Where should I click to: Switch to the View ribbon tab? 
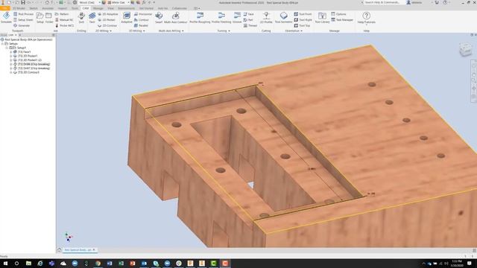coord(110,8)
